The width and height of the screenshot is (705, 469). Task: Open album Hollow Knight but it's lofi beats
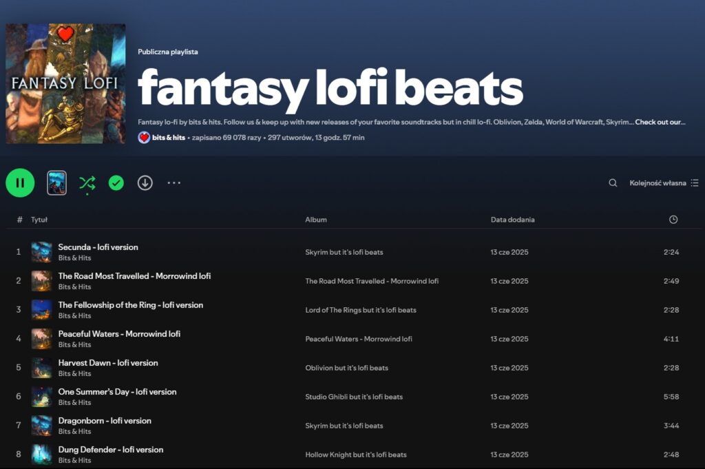point(356,455)
